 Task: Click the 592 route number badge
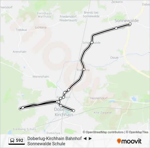click(x=17, y=141)
